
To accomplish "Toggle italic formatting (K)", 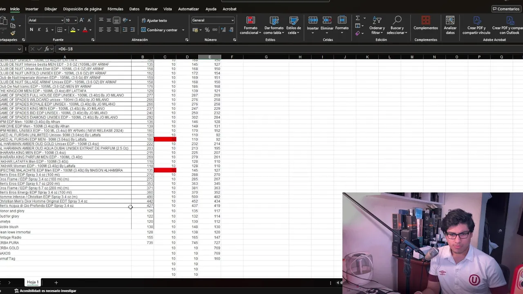I will [39, 30].
